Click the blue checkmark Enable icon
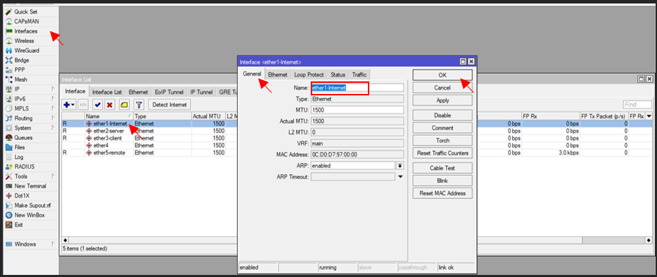The width and height of the screenshot is (657, 277). click(x=98, y=104)
